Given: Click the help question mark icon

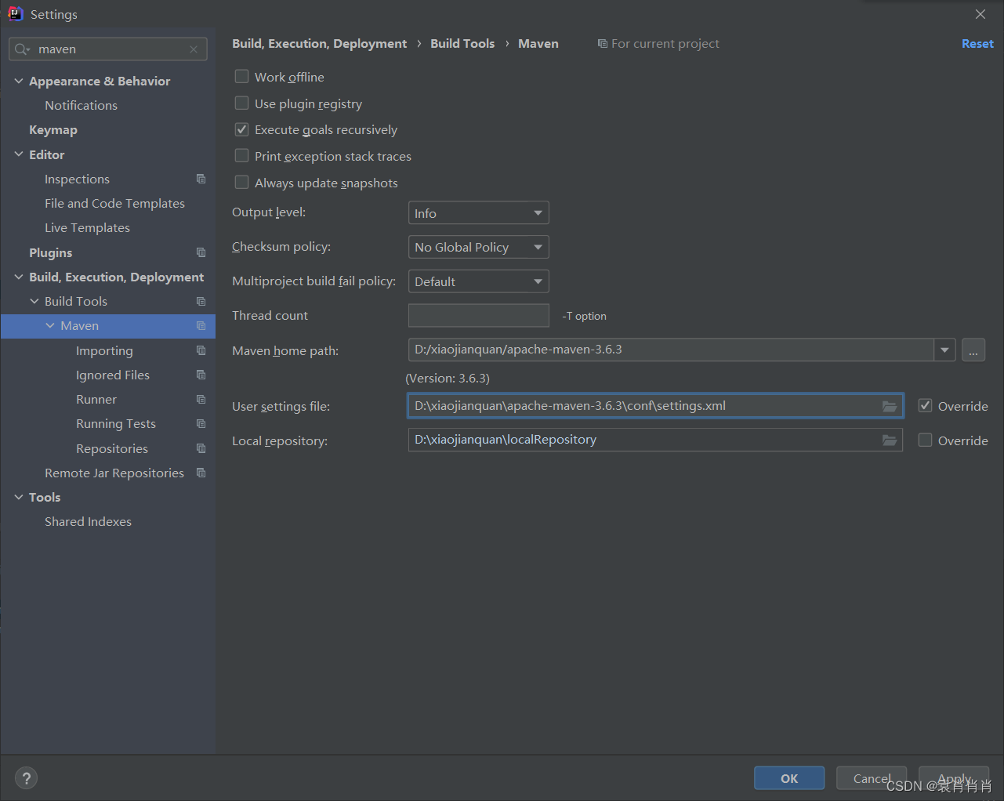Looking at the screenshot, I should tap(26, 777).
